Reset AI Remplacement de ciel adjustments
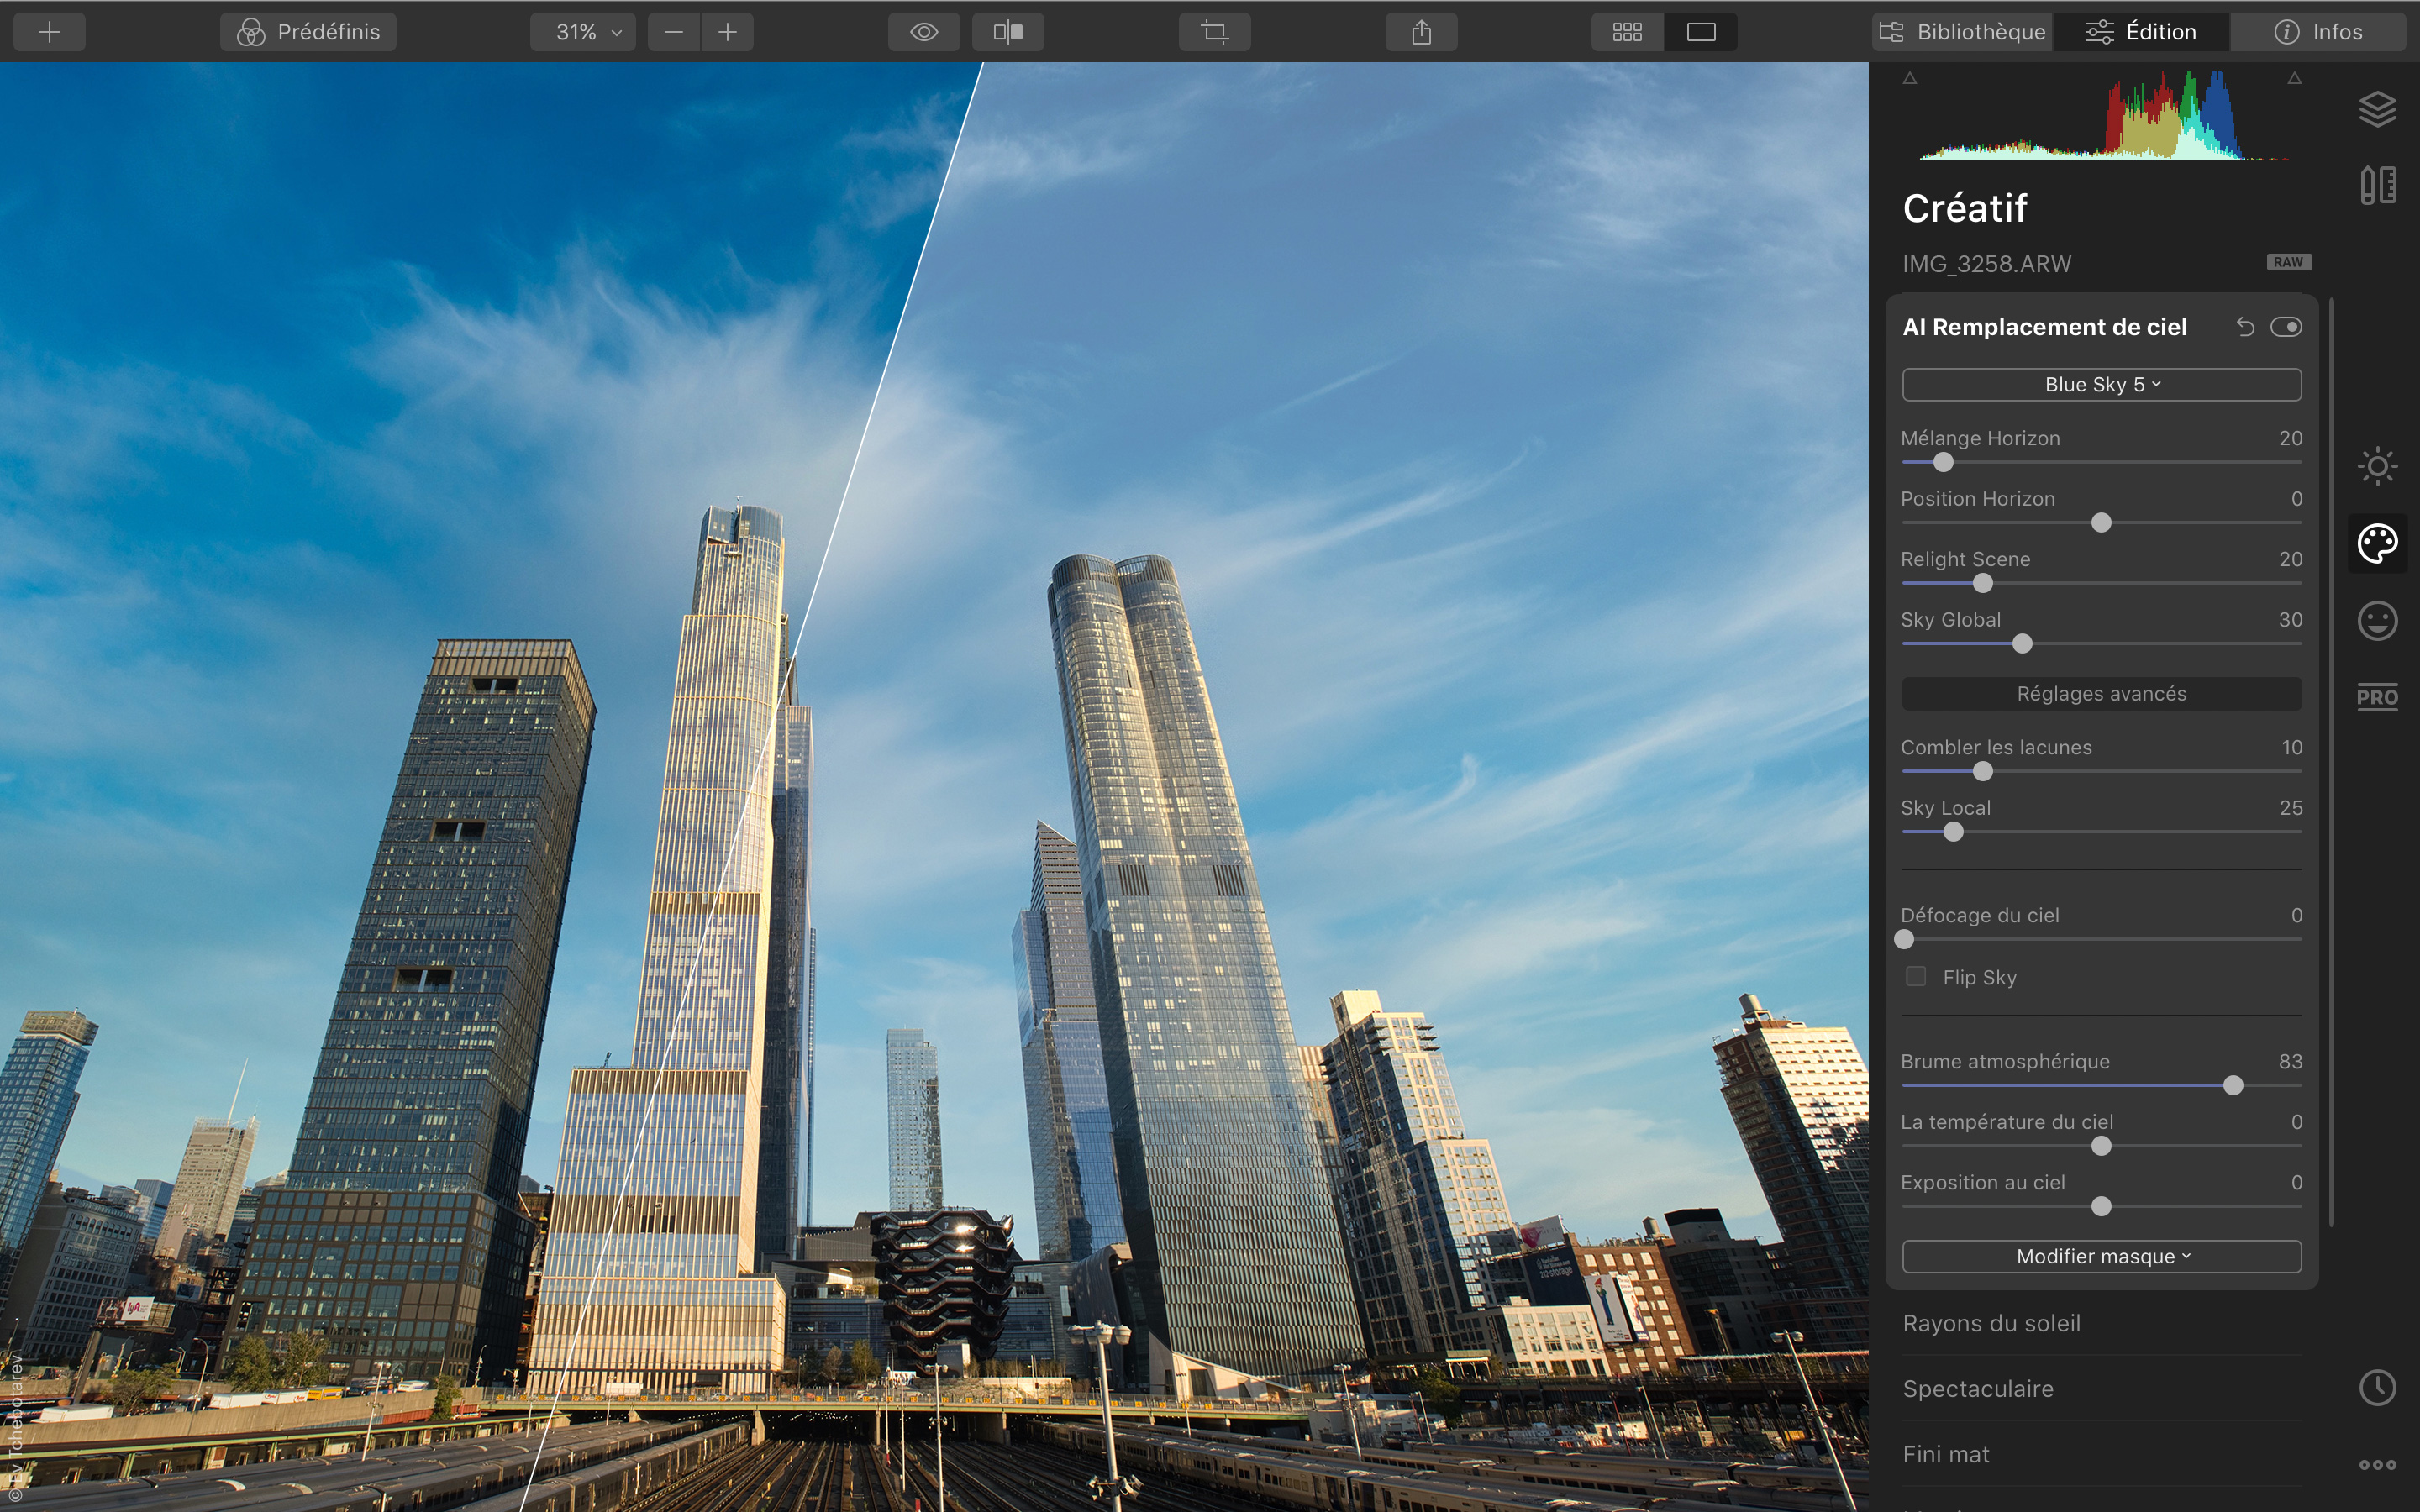The image size is (2420, 1512). click(2245, 327)
